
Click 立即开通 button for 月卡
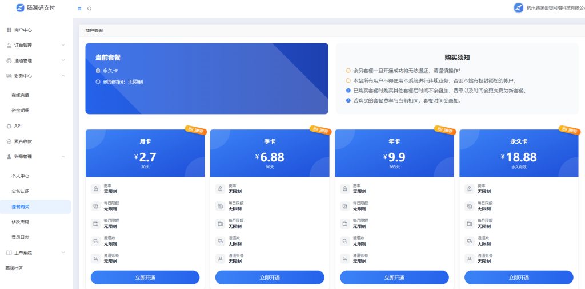pyautogui.click(x=145, y=278)
